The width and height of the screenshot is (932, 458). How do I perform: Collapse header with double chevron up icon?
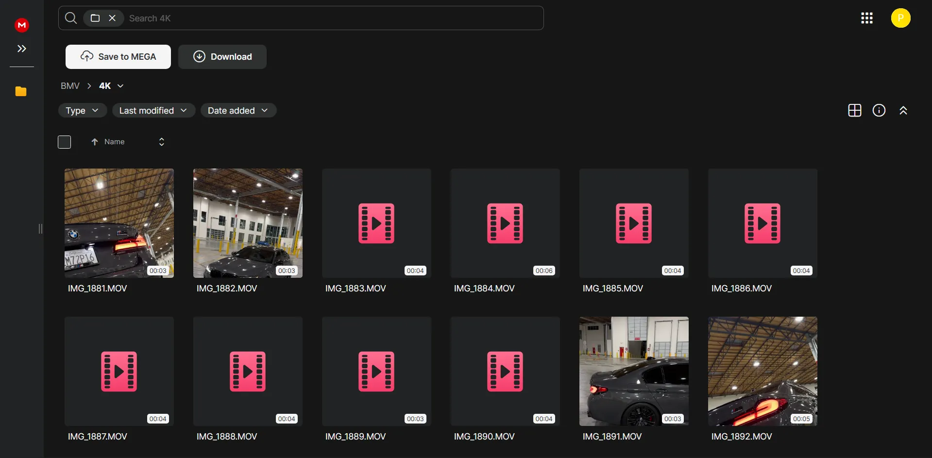coord(903,110)
